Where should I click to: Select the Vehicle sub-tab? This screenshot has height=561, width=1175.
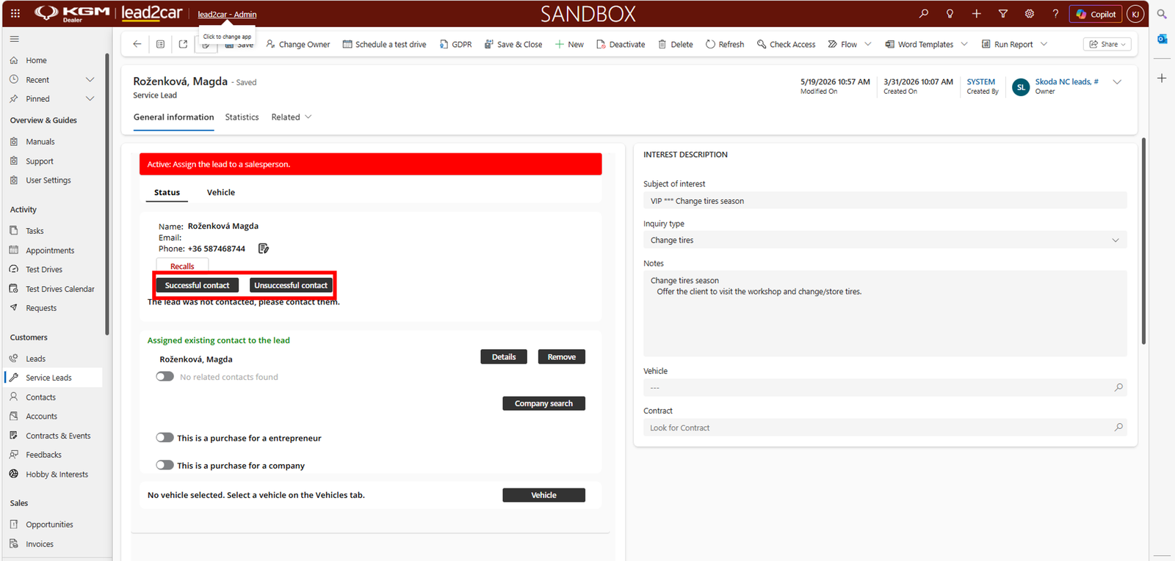[x=221, y=192]
